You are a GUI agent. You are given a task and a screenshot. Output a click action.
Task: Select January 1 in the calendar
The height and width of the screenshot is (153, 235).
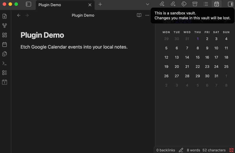click(x=198, y=39)
